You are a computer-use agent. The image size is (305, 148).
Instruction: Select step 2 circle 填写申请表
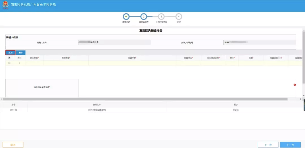point(144,17)
